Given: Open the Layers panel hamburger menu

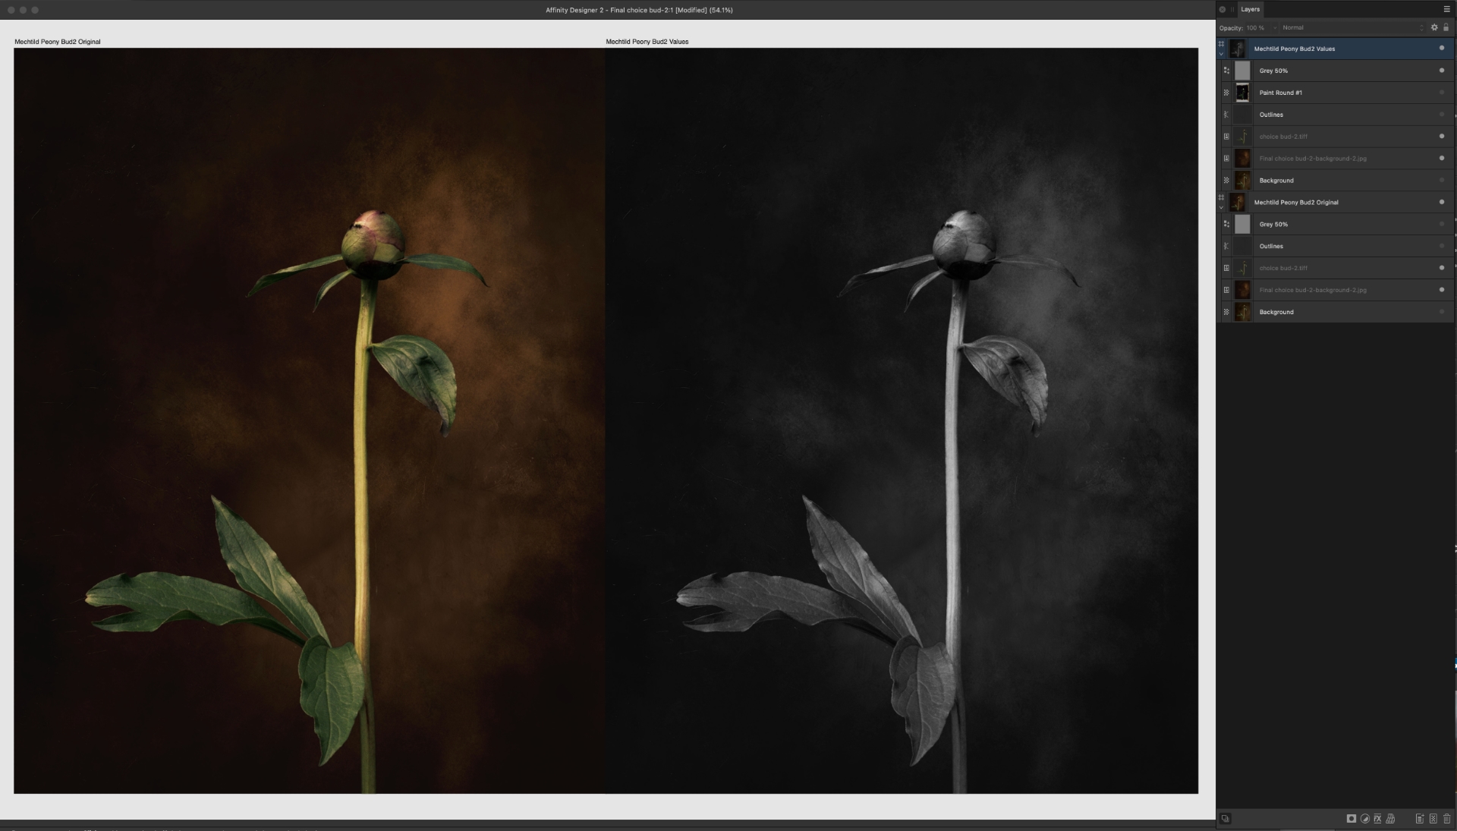Looking at the screenshot, I should coord(1446,9).
